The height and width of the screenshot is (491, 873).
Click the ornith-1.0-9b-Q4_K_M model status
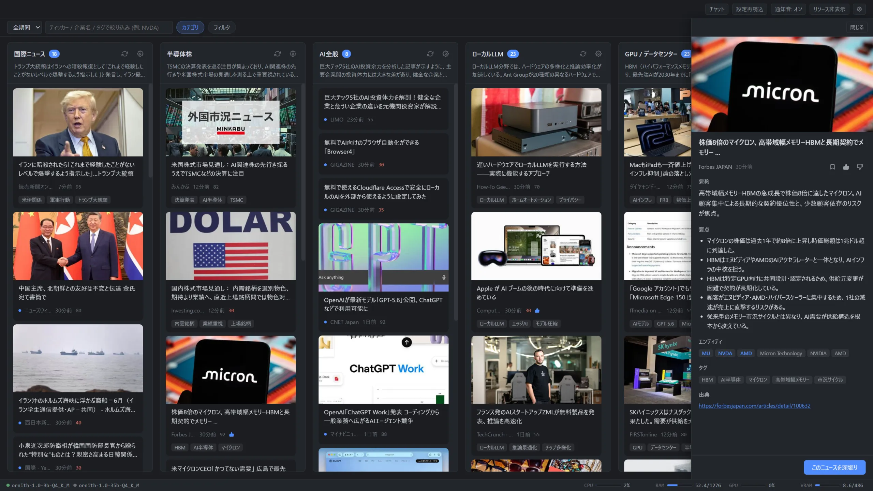[38, 486]
